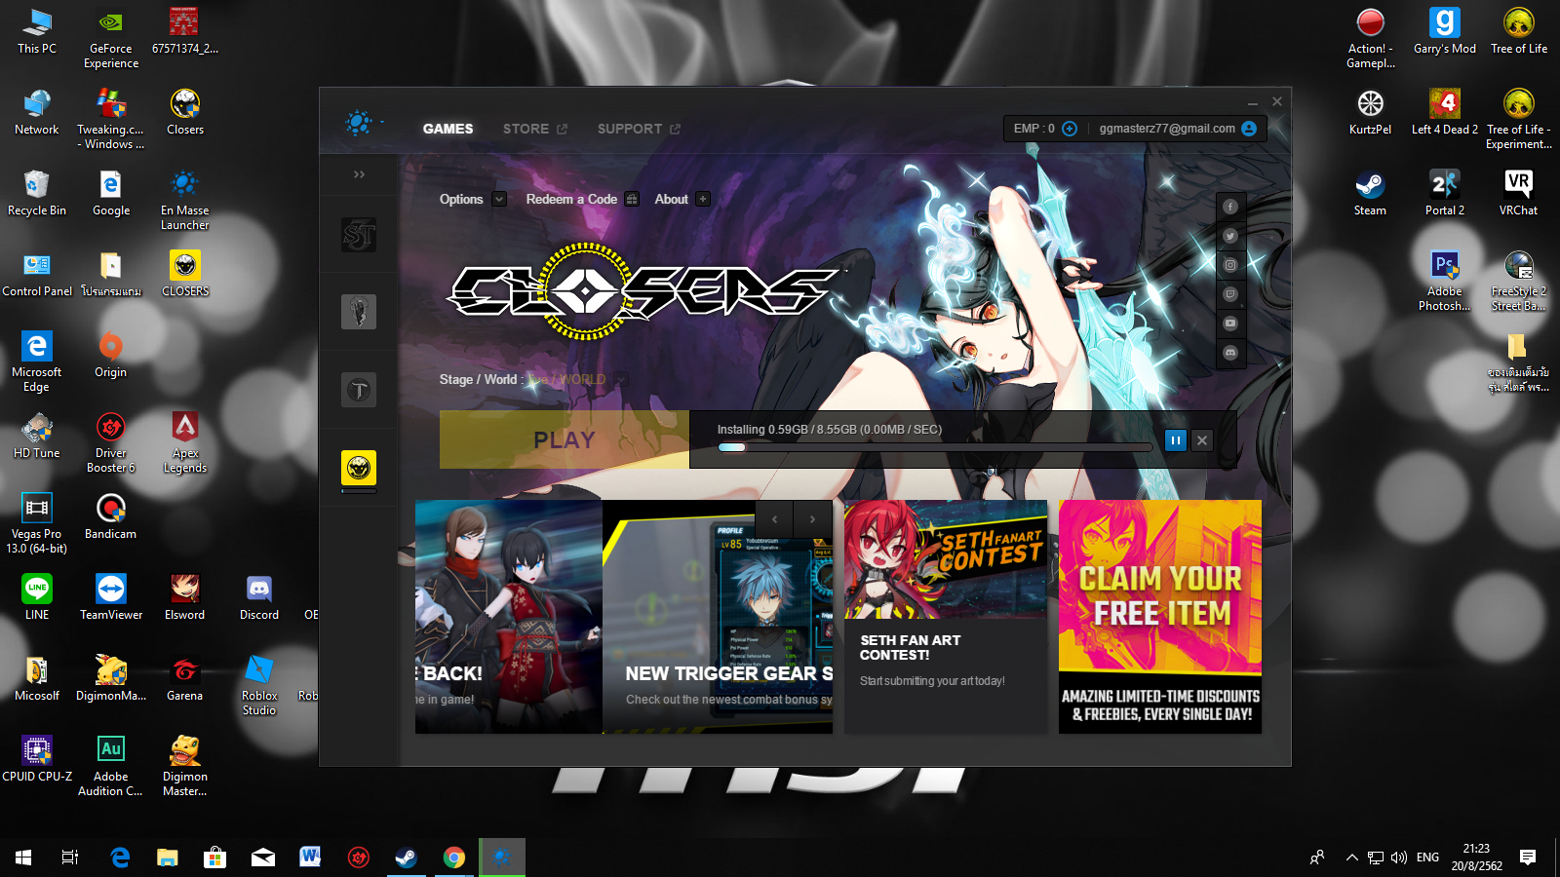Expand the game sidebar with double chevron

coord(359,174)
